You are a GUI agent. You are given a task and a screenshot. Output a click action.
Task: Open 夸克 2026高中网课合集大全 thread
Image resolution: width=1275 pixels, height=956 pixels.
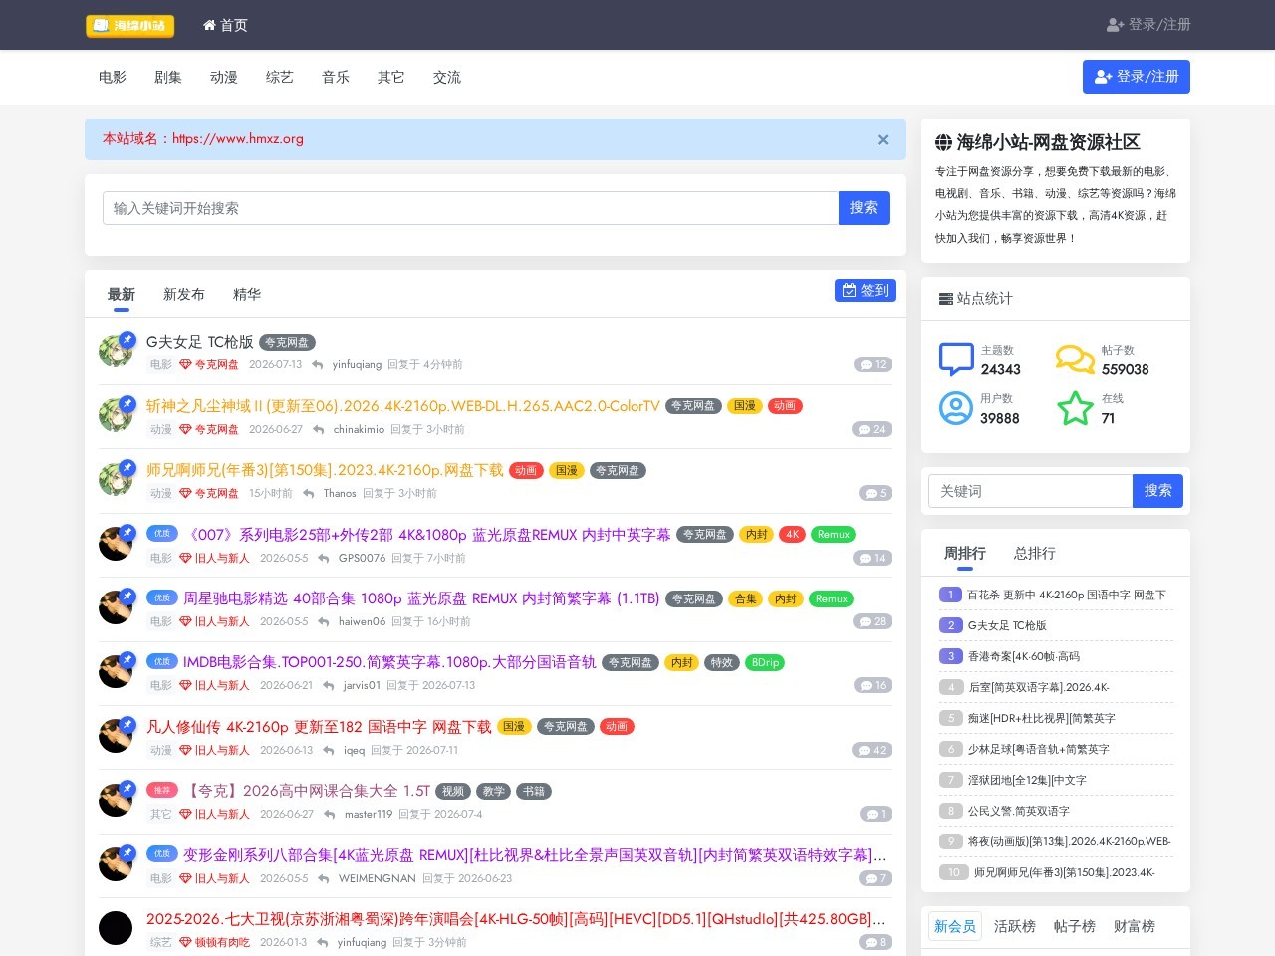[x=309, y=791]
